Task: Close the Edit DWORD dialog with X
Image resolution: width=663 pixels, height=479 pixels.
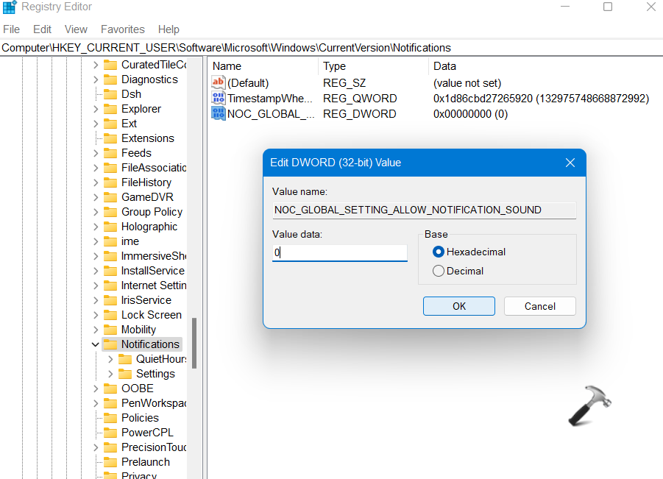Action: 570,163
